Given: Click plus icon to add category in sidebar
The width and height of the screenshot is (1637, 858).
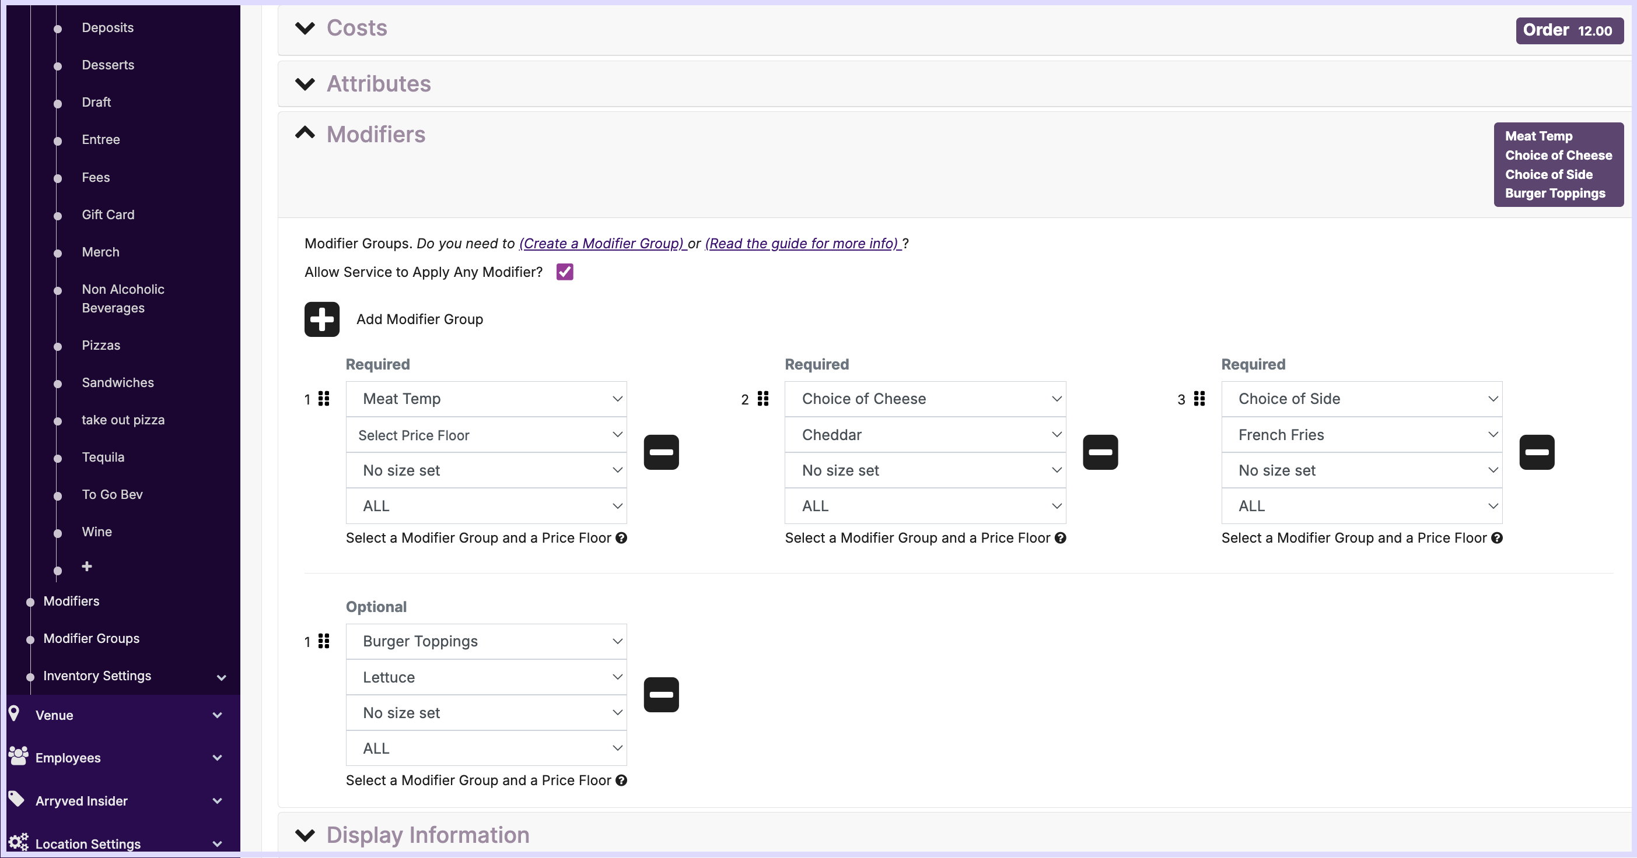Looking at the screenshot, I should click(x=87, y=566).
